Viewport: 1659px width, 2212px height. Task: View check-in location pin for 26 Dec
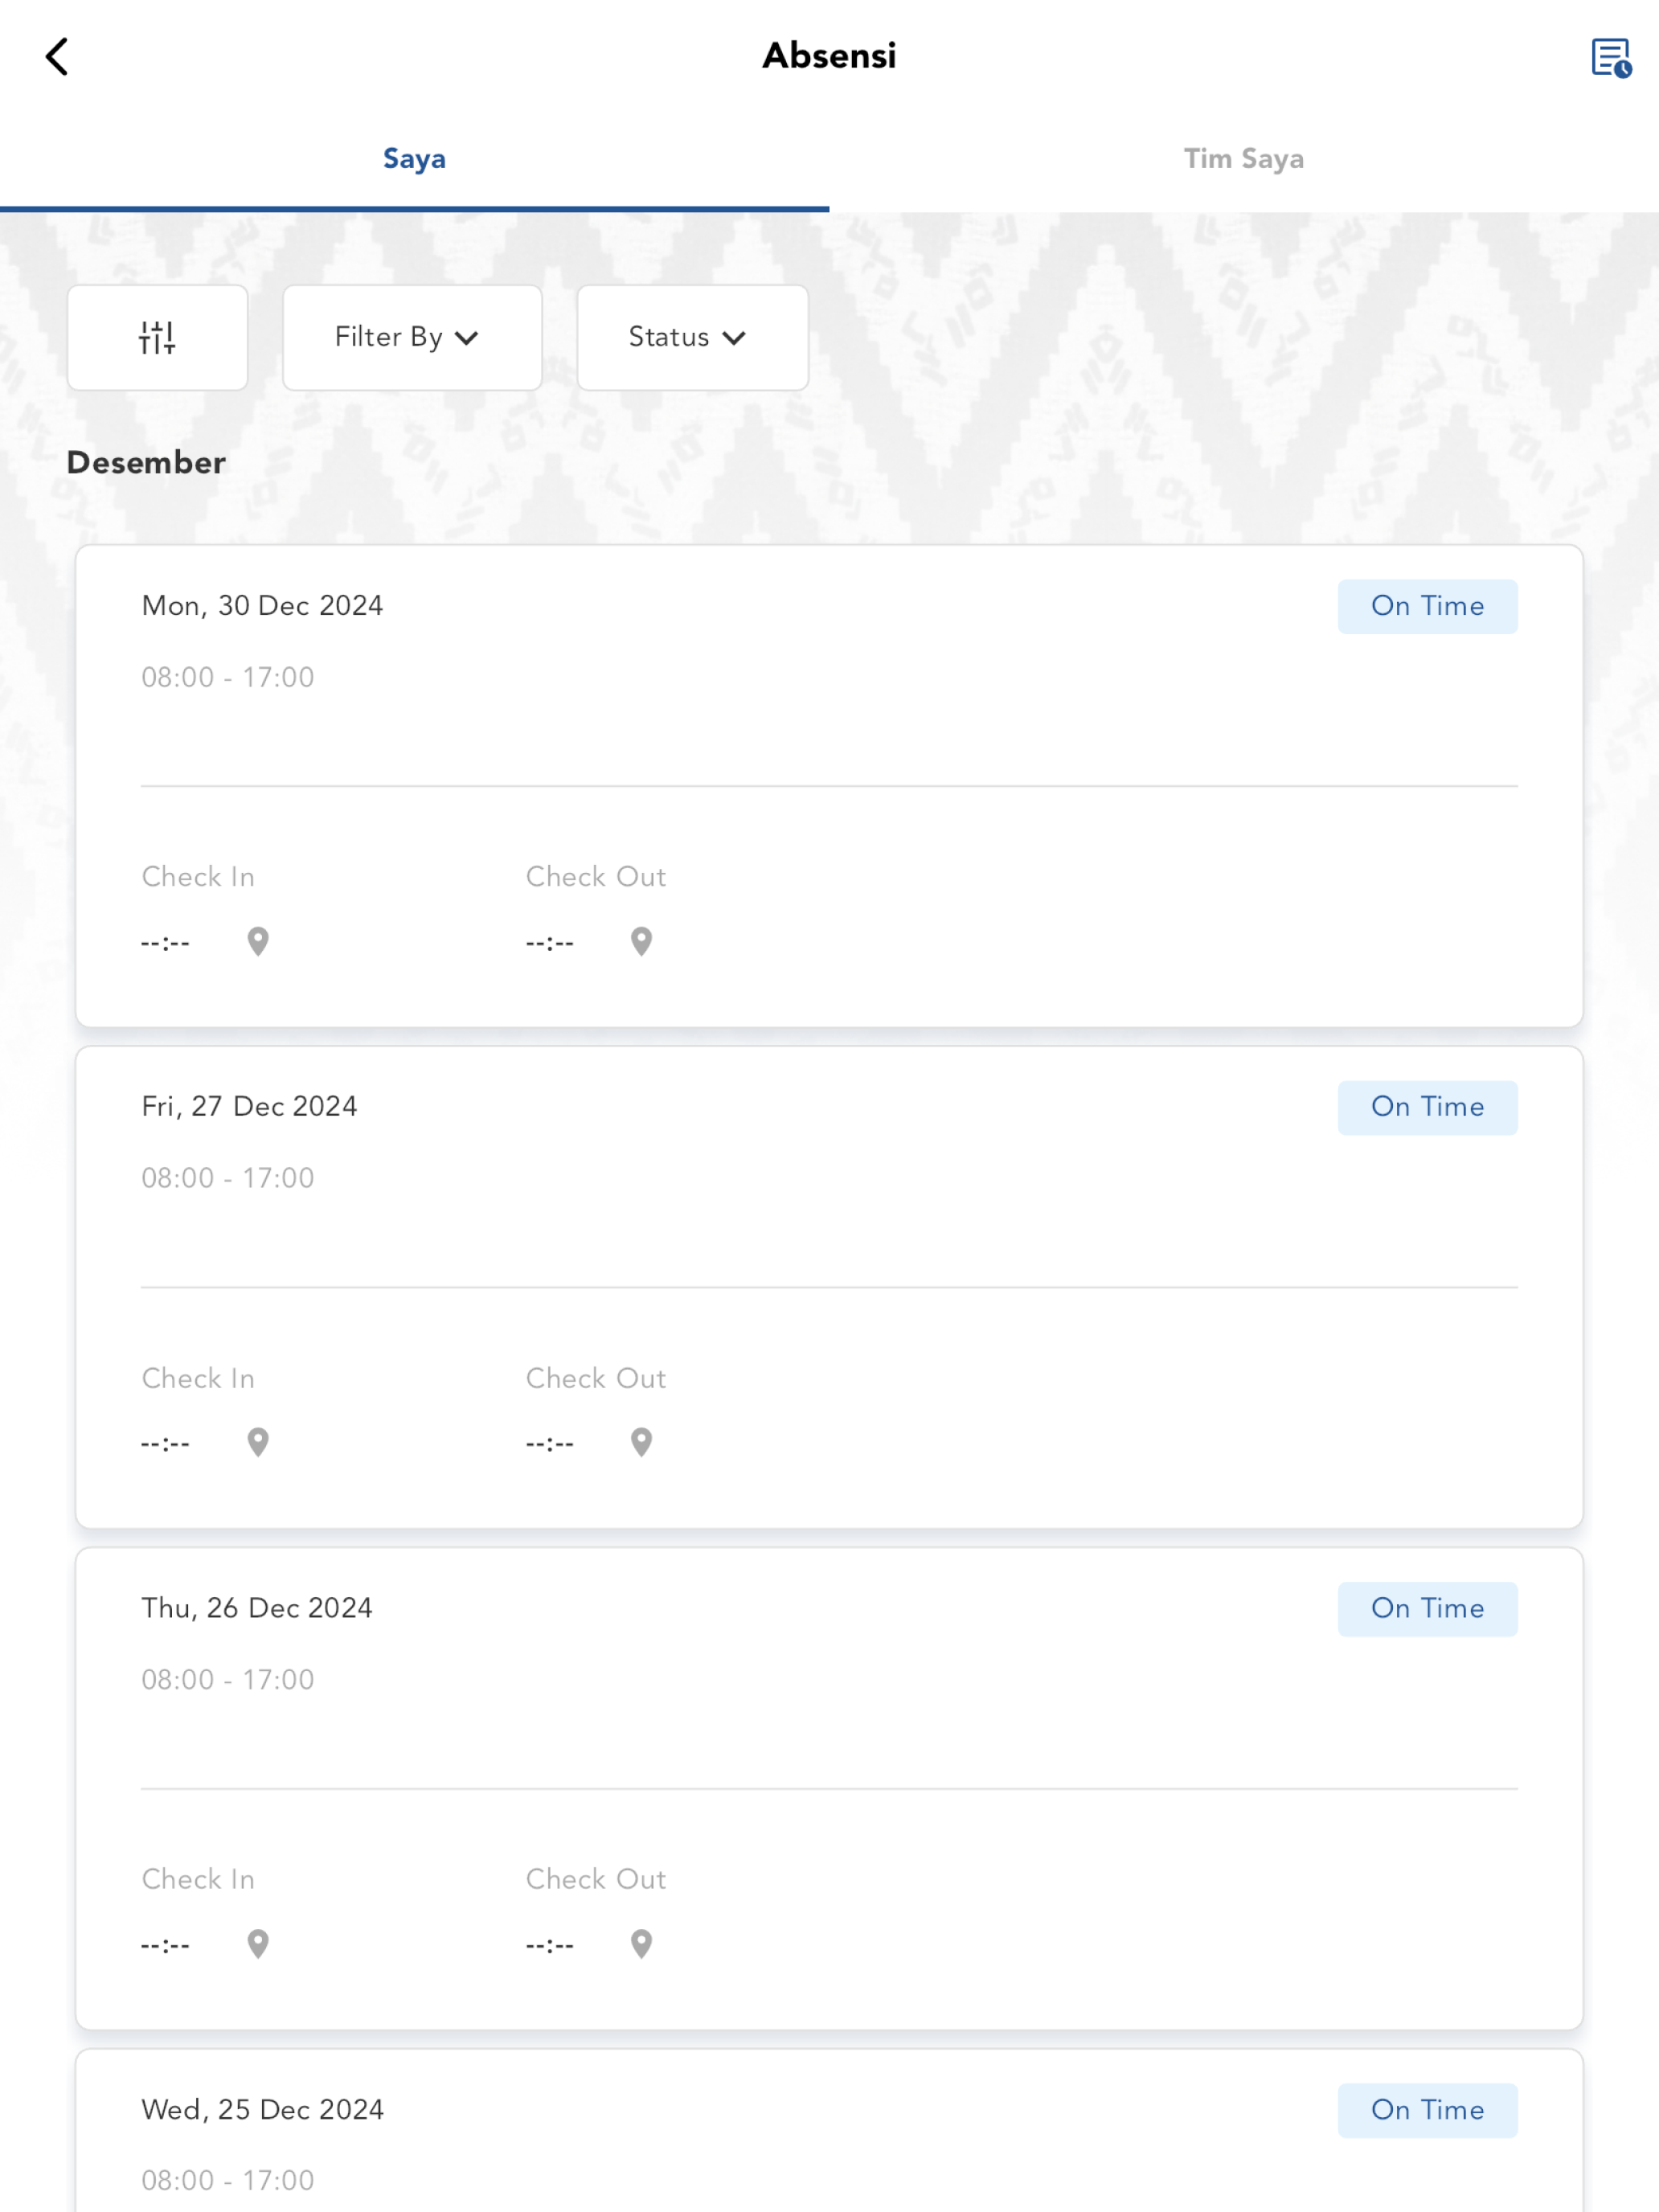point(258,1944)
